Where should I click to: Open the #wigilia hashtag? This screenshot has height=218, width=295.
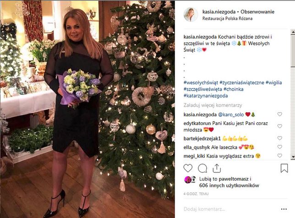coord(273,82)
